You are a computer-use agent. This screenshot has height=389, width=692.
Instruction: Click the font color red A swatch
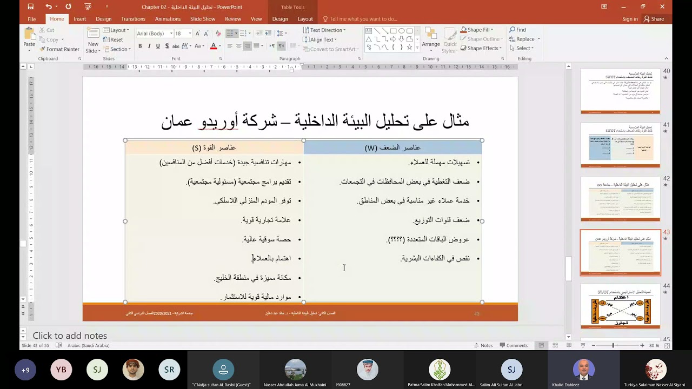click(214, 46)
